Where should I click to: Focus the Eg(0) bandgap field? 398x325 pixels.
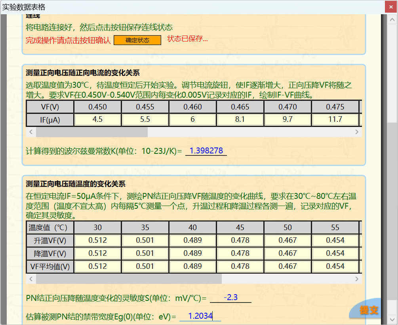[200, 316]
